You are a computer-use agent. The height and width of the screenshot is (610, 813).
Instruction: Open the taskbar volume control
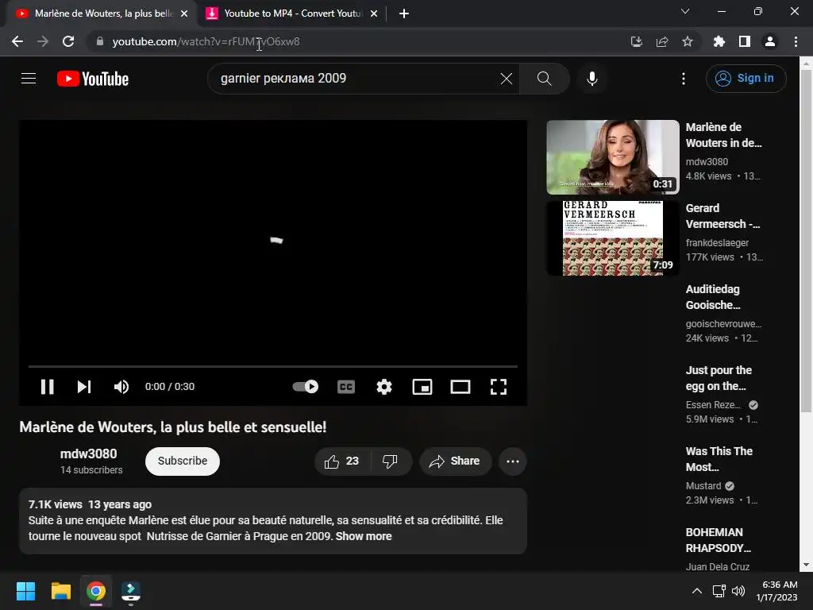click(738, 591)
